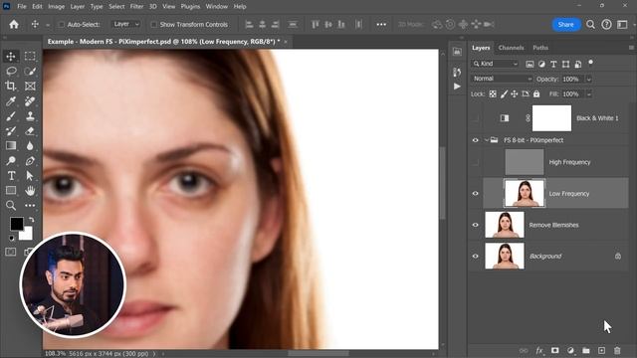Open the blend mode Normal dropdown

(502, 79)
